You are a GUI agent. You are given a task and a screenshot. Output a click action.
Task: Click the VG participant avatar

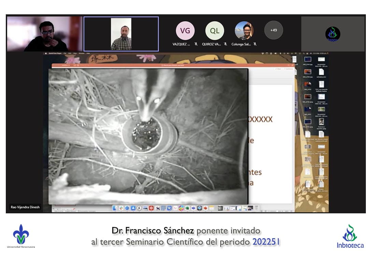[185, 31]
